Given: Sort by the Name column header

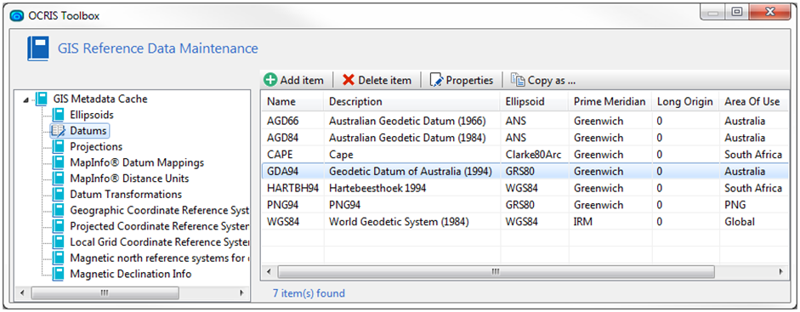Looking at the screenshot, I should [x=292, y=101].
